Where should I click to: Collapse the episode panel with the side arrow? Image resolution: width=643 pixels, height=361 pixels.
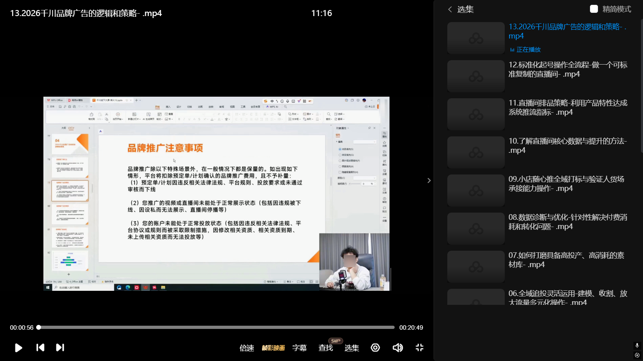429,180
